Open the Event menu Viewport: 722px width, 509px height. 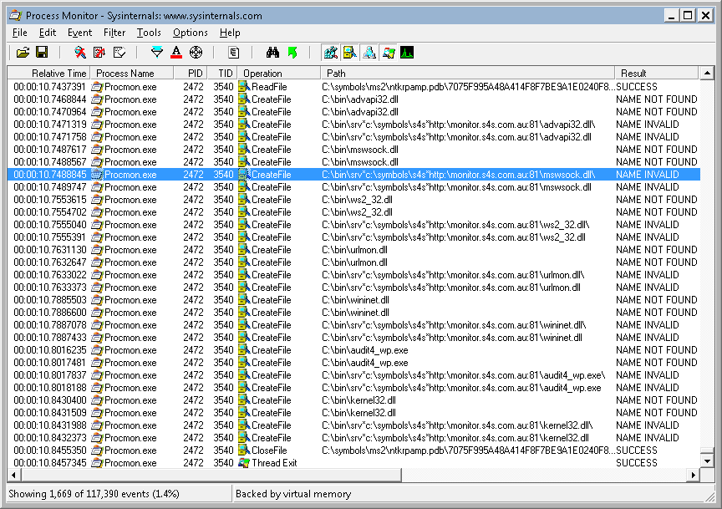tap(79, 33)
